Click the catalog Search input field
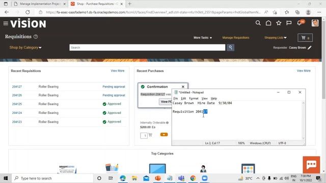 (147, 47)
